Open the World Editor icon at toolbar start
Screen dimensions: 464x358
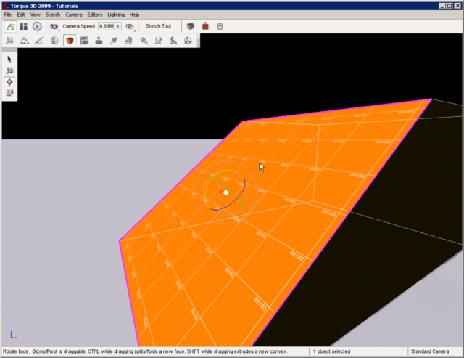[10, 26]
